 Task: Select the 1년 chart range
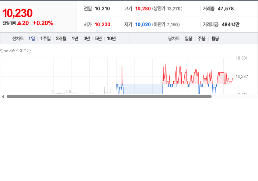coord(75,38)
